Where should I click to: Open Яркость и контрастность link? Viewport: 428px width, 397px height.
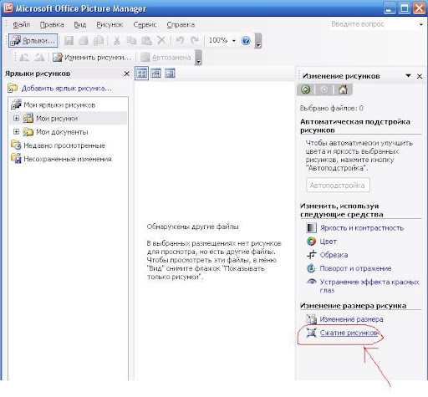(362, 228)
